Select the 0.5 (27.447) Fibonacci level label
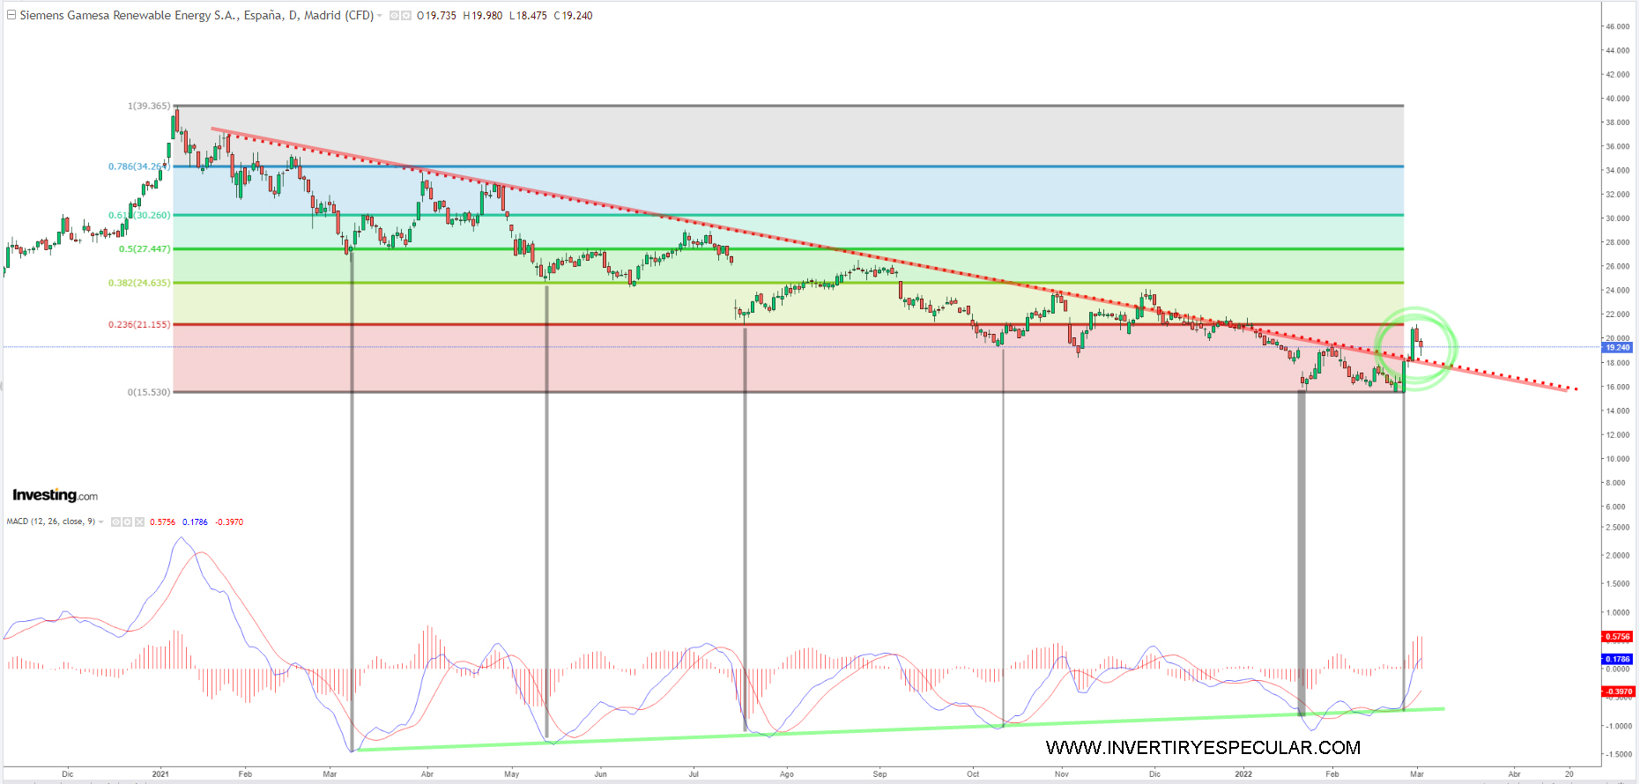1640x784 pixels. coord(145,249)
